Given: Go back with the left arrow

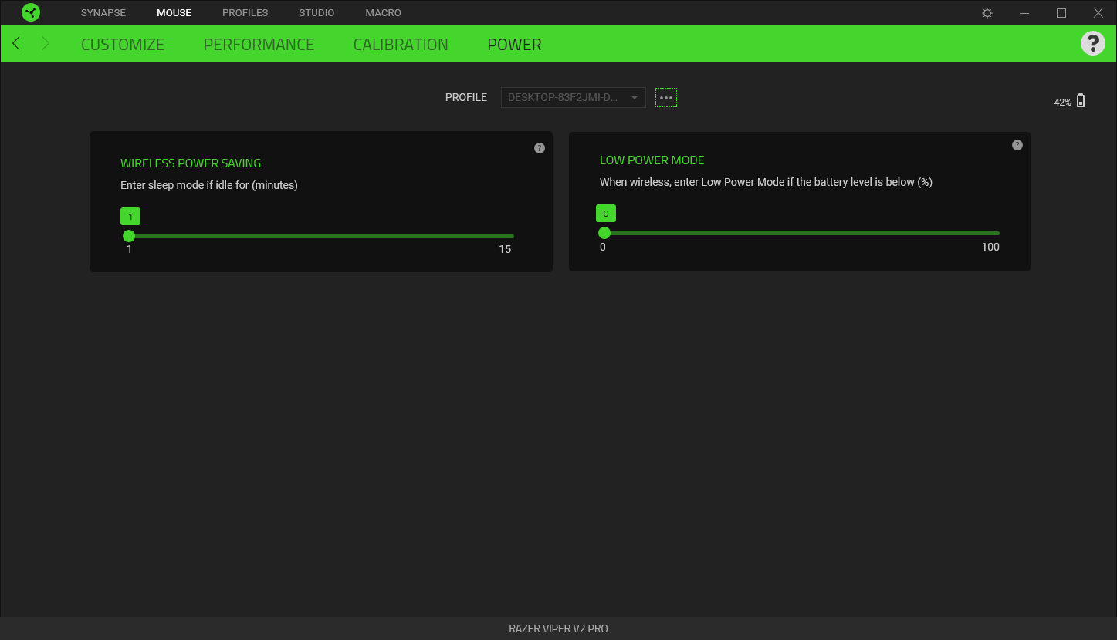Looking at the screenshot, I should (x=16, y=43).
